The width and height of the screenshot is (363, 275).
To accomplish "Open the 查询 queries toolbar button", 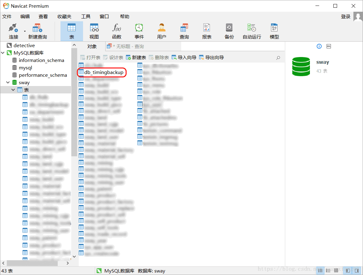I will tap(184, 31).
